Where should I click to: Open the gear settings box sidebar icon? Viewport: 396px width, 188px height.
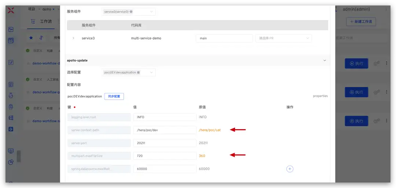[x=11, y=129]
